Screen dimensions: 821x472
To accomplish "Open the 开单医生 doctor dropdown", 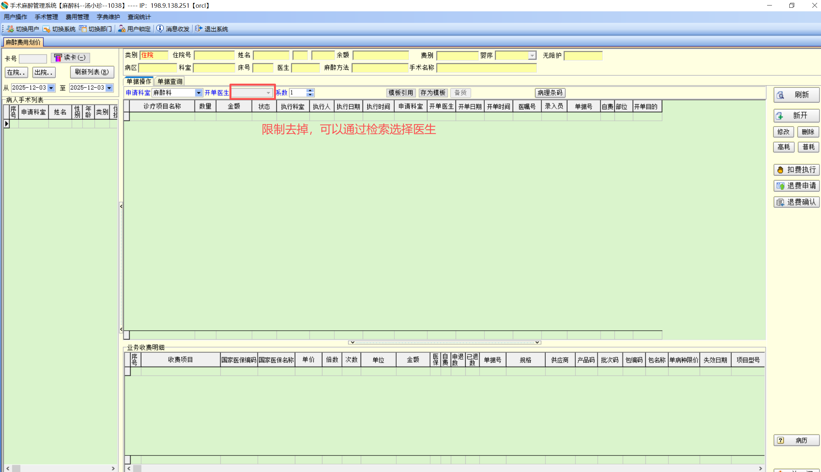I will 268,93.
